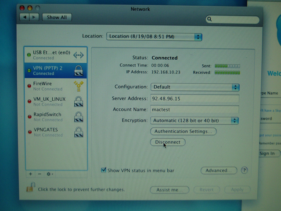Click the VPN (PPTP) 2 padlock icon

point(79,70)
